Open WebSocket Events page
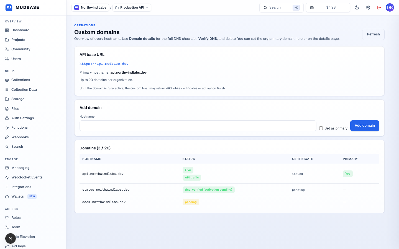Viewport: 399px width, 249px height. (x=33, y=177)
